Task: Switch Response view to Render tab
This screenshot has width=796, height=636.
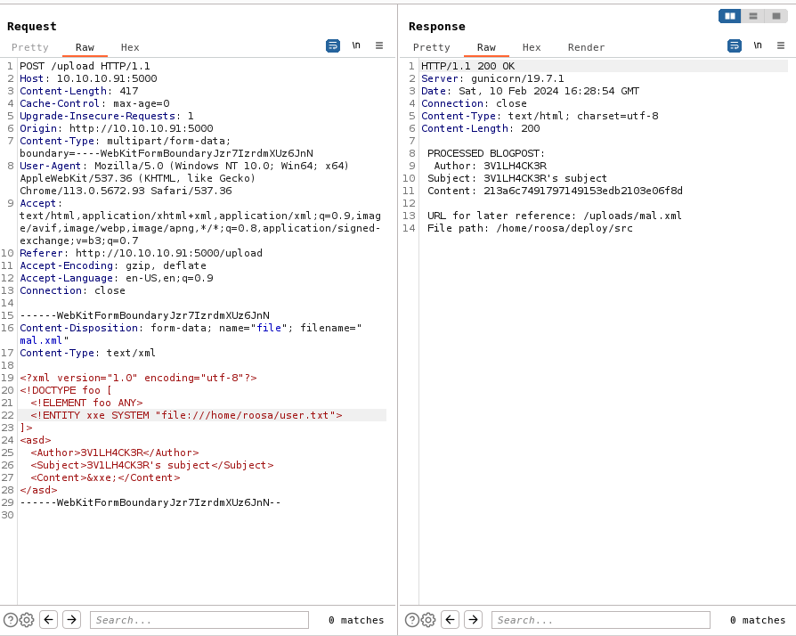Action: click(x=587, y=47)
